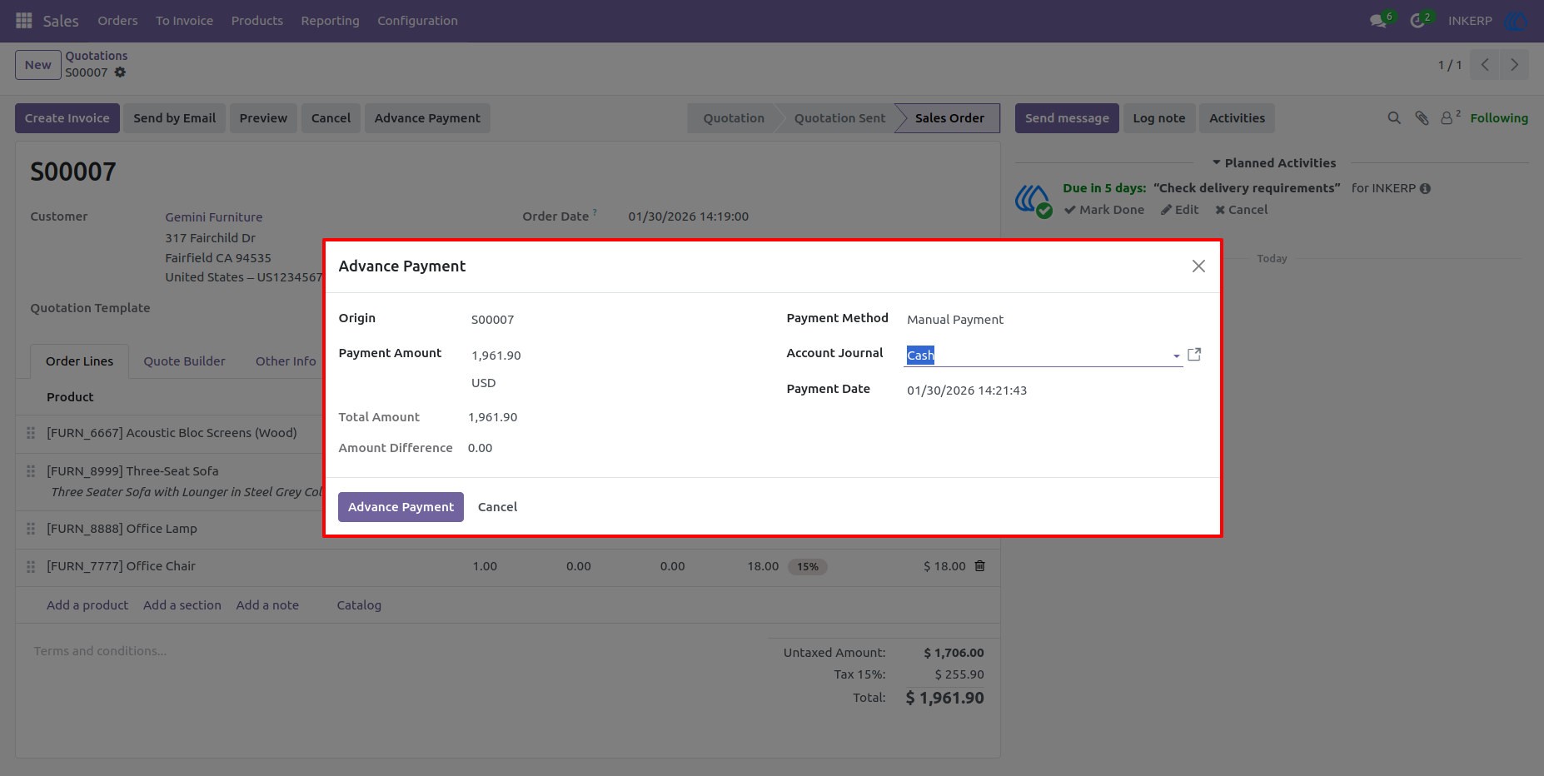Search messages with magnifier icon
This screenshot has height=776, width=1544.
tap(1394, 118)
